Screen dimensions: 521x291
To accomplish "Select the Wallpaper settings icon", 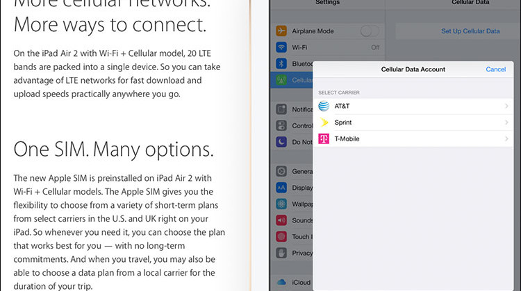I will [x=282, y=204].
